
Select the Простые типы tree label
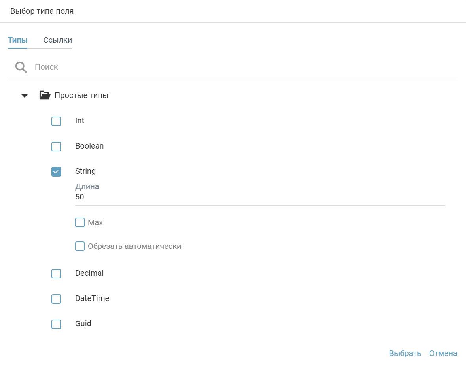click(x=81, y=96)
